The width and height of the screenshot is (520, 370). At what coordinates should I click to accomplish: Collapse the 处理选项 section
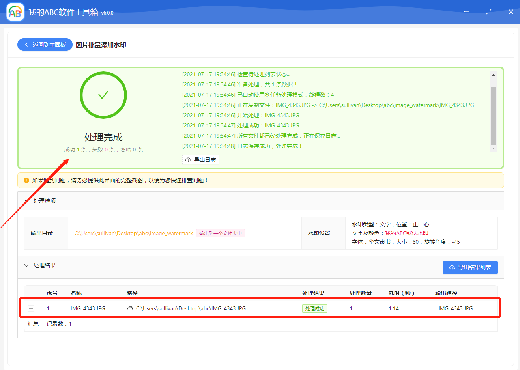(x=26, y=201)
